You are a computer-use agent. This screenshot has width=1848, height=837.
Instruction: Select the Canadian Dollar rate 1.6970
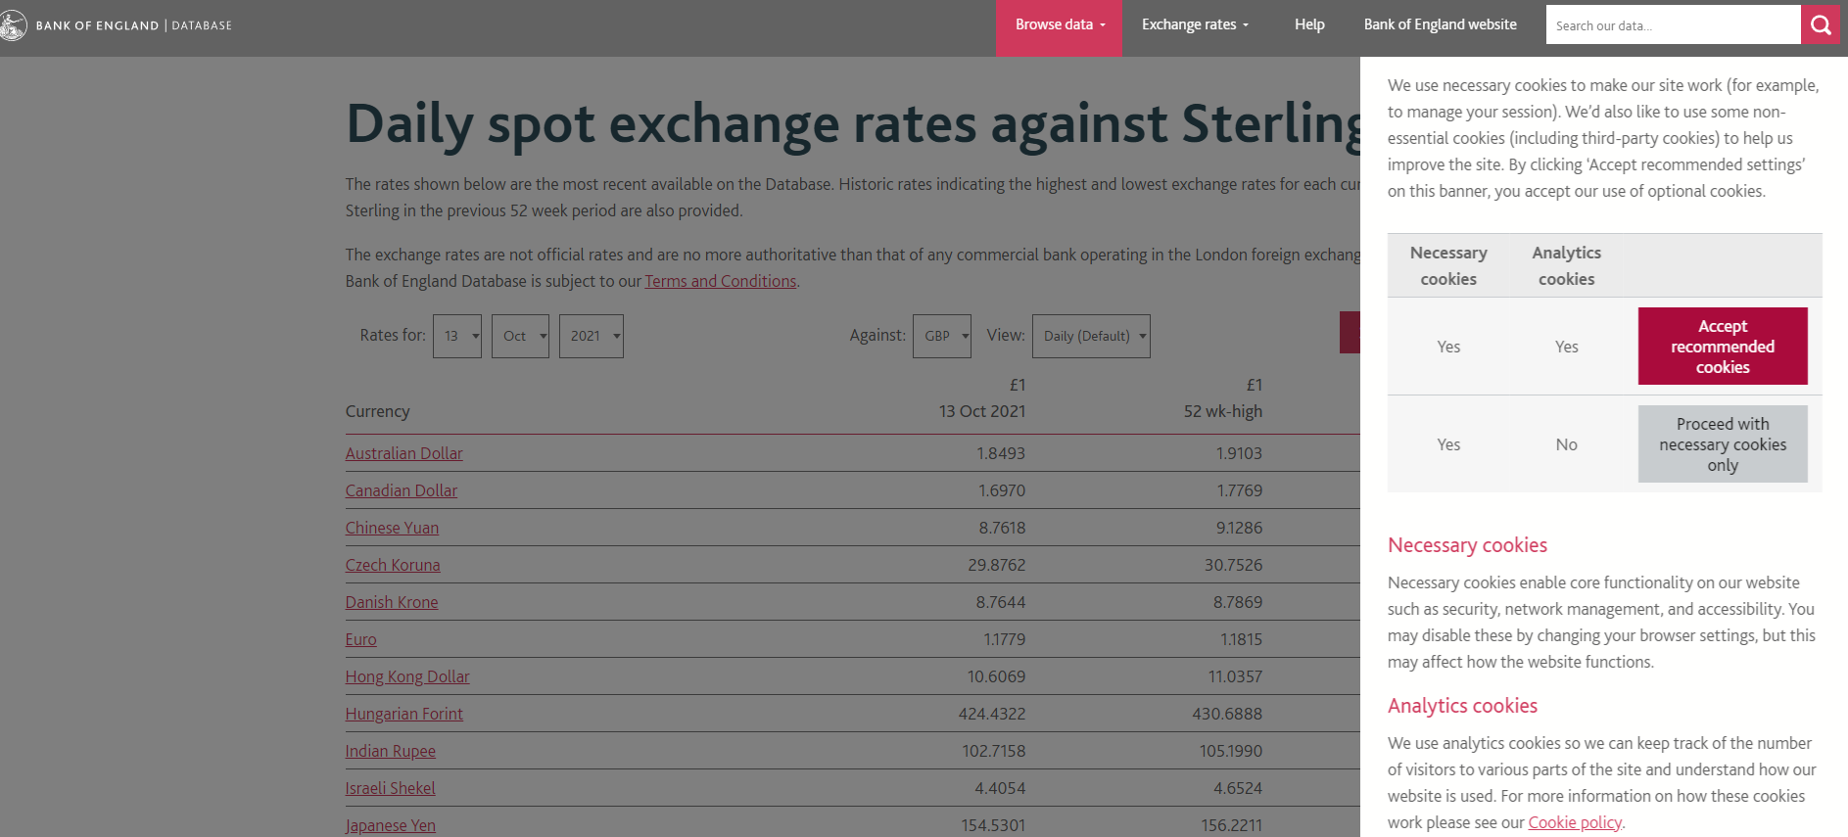pyautogui.click(x=1002, y=490)
